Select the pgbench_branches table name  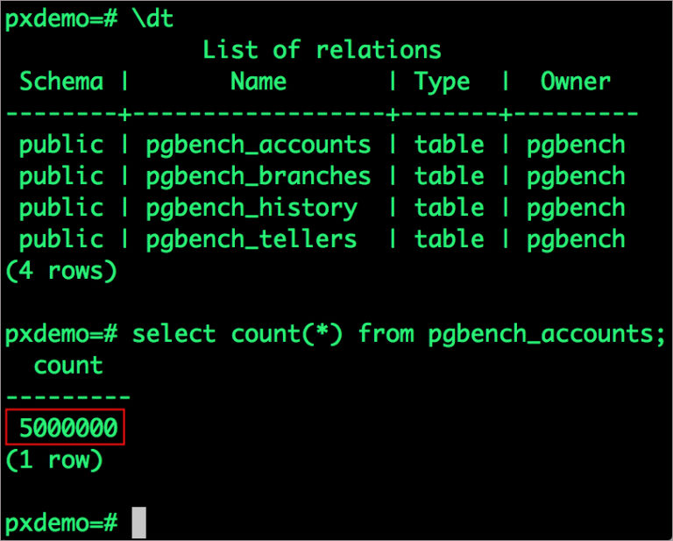[x=259, y=176]
